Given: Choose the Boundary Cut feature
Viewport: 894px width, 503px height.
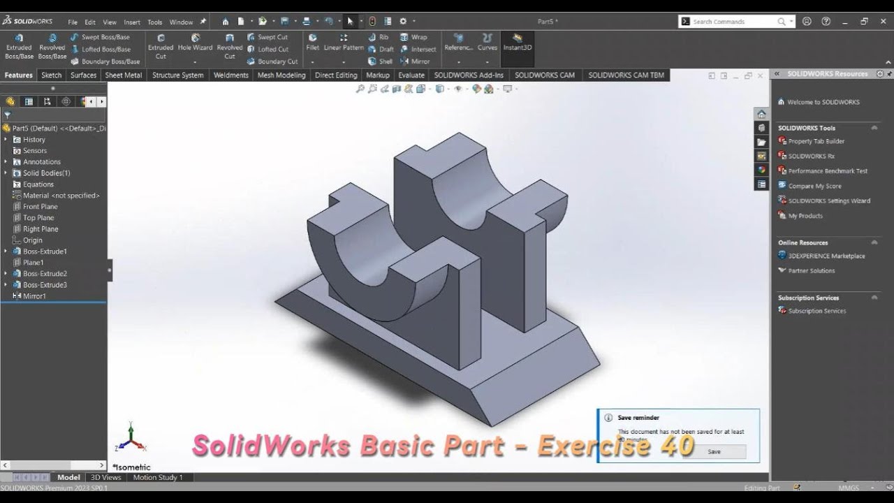Looking at the screenshot, I should coord(272,61).
